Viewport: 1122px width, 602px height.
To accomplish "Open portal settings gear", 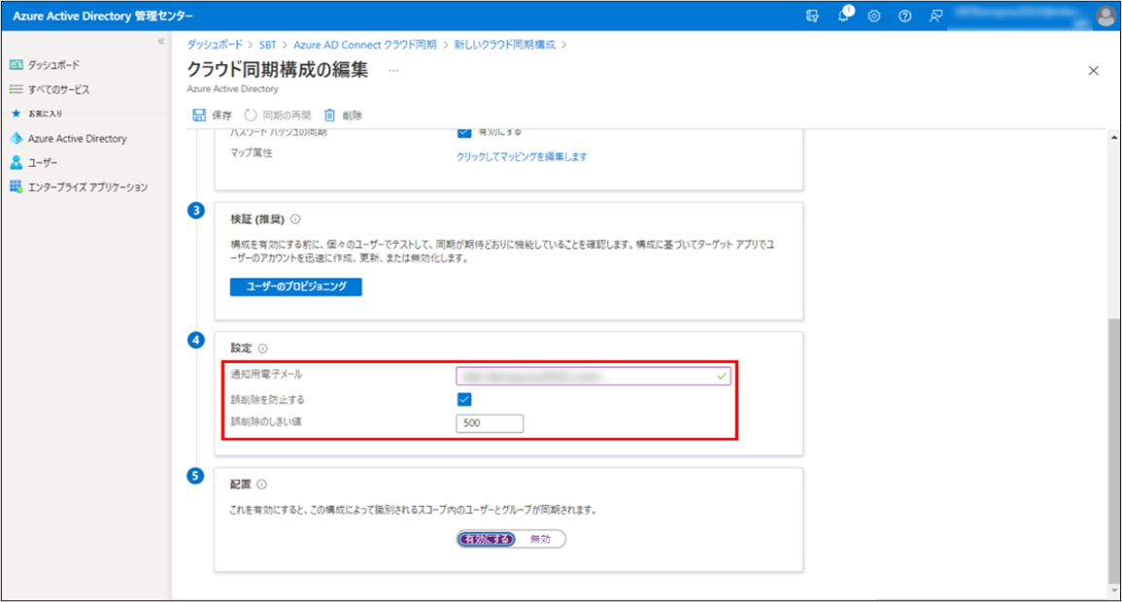I will point(873,16).
